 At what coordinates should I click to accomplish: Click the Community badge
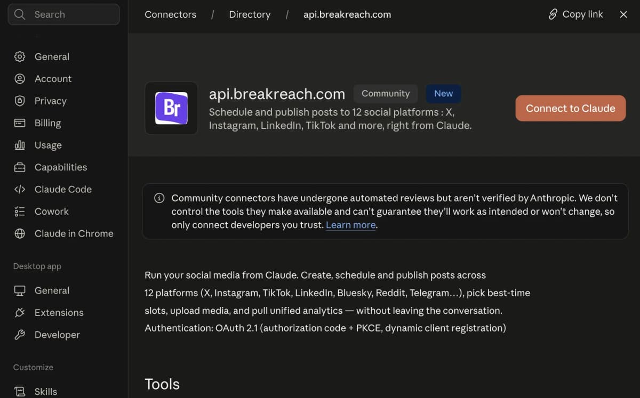point(386,93)
